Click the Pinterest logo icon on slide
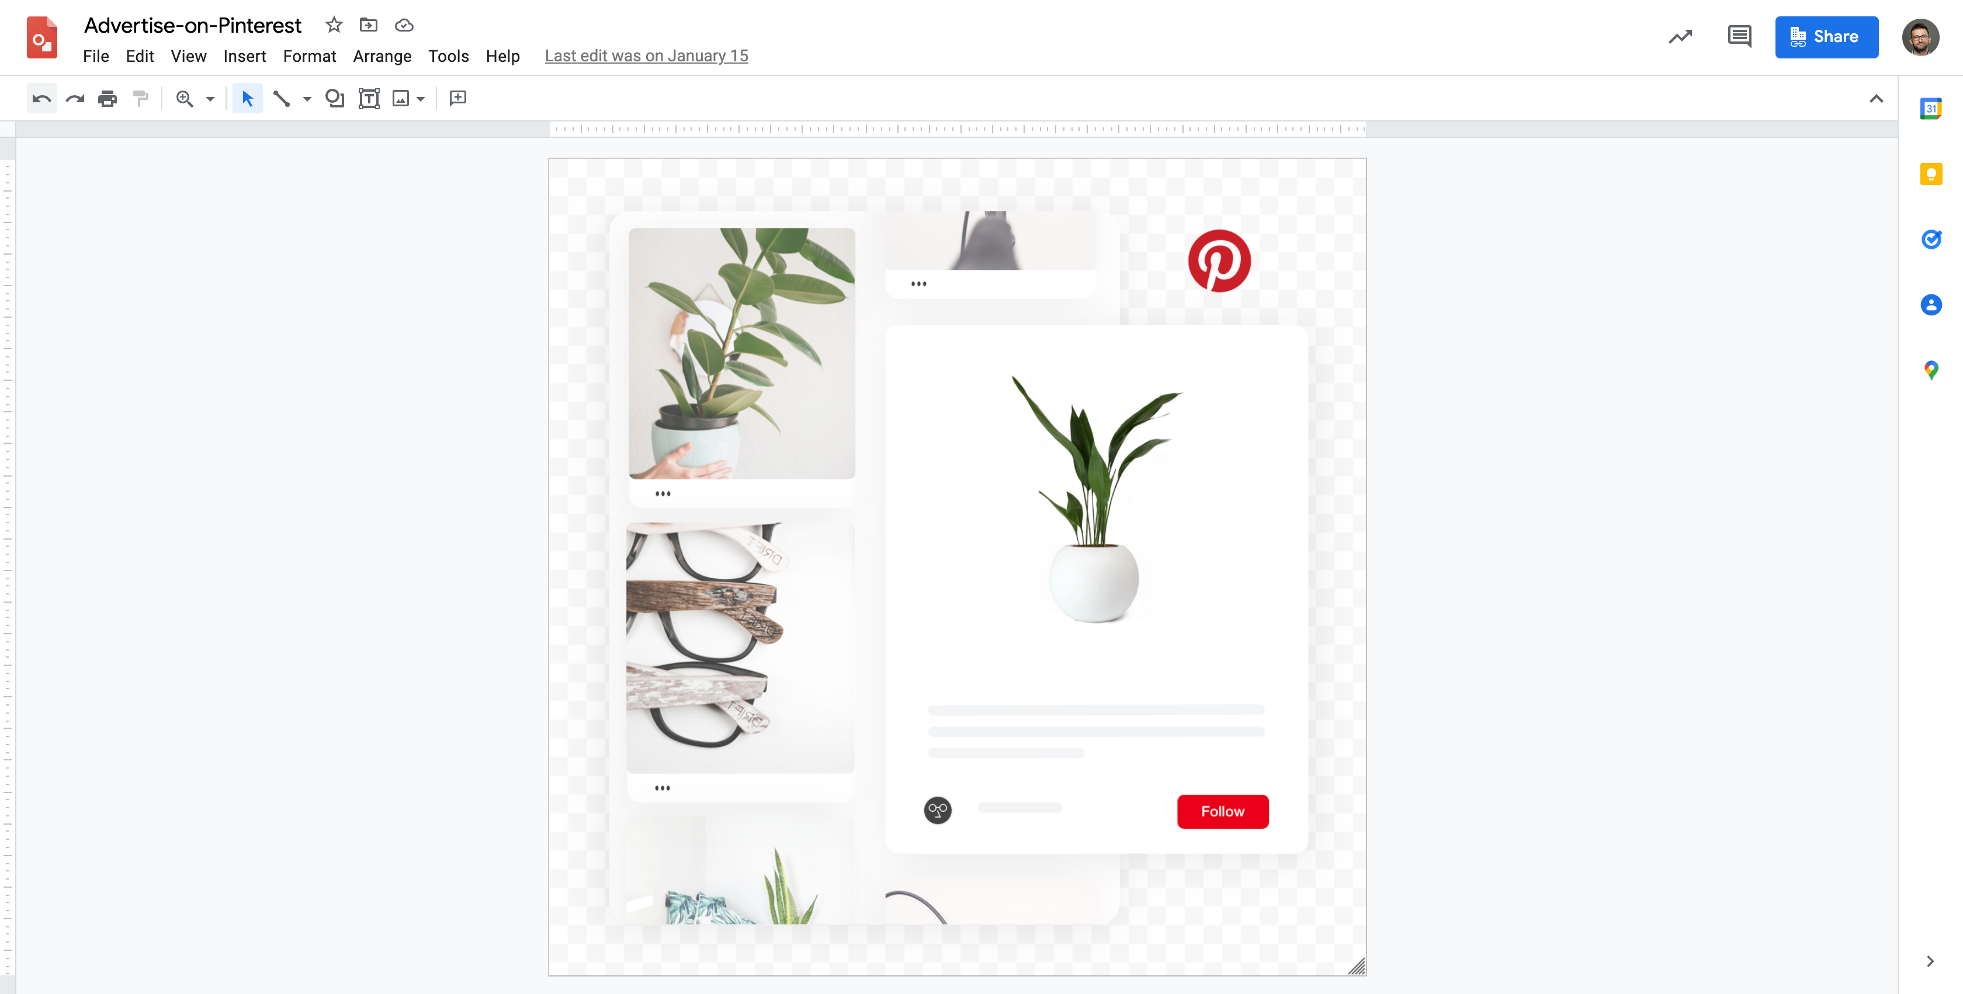1963x994 pixels. tap(1218, 261)
